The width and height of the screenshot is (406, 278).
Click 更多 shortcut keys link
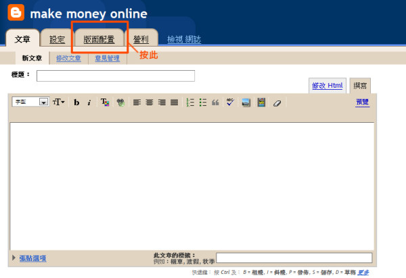pos(363,273)
